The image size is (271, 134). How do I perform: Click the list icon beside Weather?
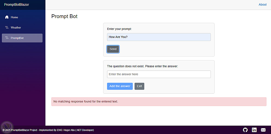7,27
